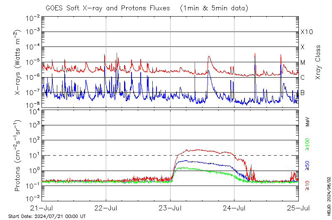Click the MeV unit label beside the proton panel
Screen dimensions: 332x220
308,121
